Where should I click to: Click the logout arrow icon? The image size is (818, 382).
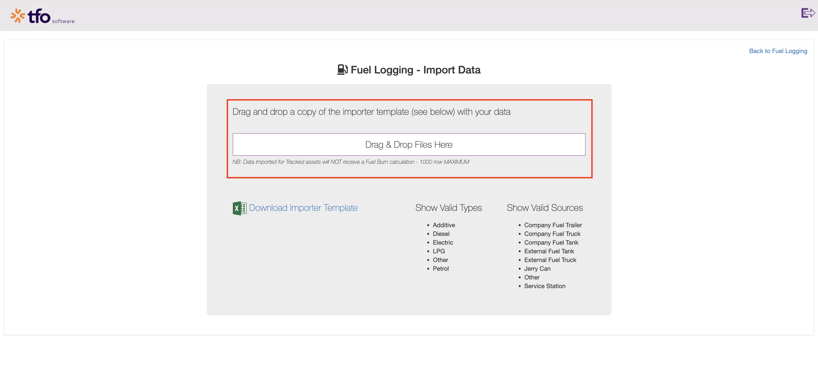point(808,13)
